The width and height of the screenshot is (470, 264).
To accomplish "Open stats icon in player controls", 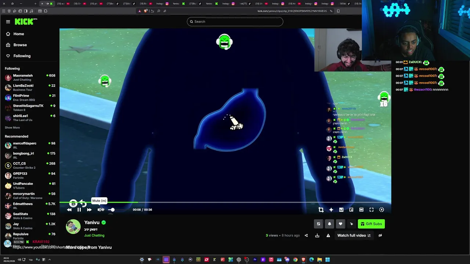I will tap(341, 210).
